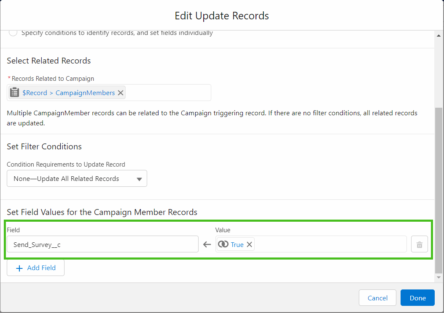Click the record collection icon in CampaignMembers pill
Image resolution: width=444 pixels, height=313 pixels.
pos(14,93)
